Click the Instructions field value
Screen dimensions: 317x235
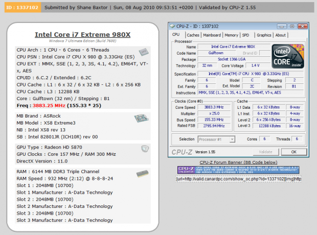tap(251, 92)
